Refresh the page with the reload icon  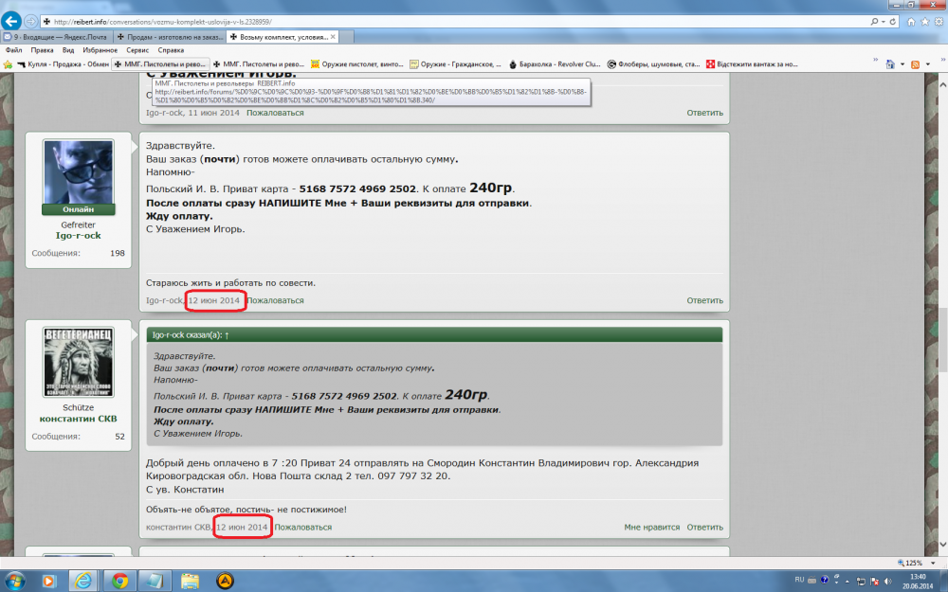point(892,21)
